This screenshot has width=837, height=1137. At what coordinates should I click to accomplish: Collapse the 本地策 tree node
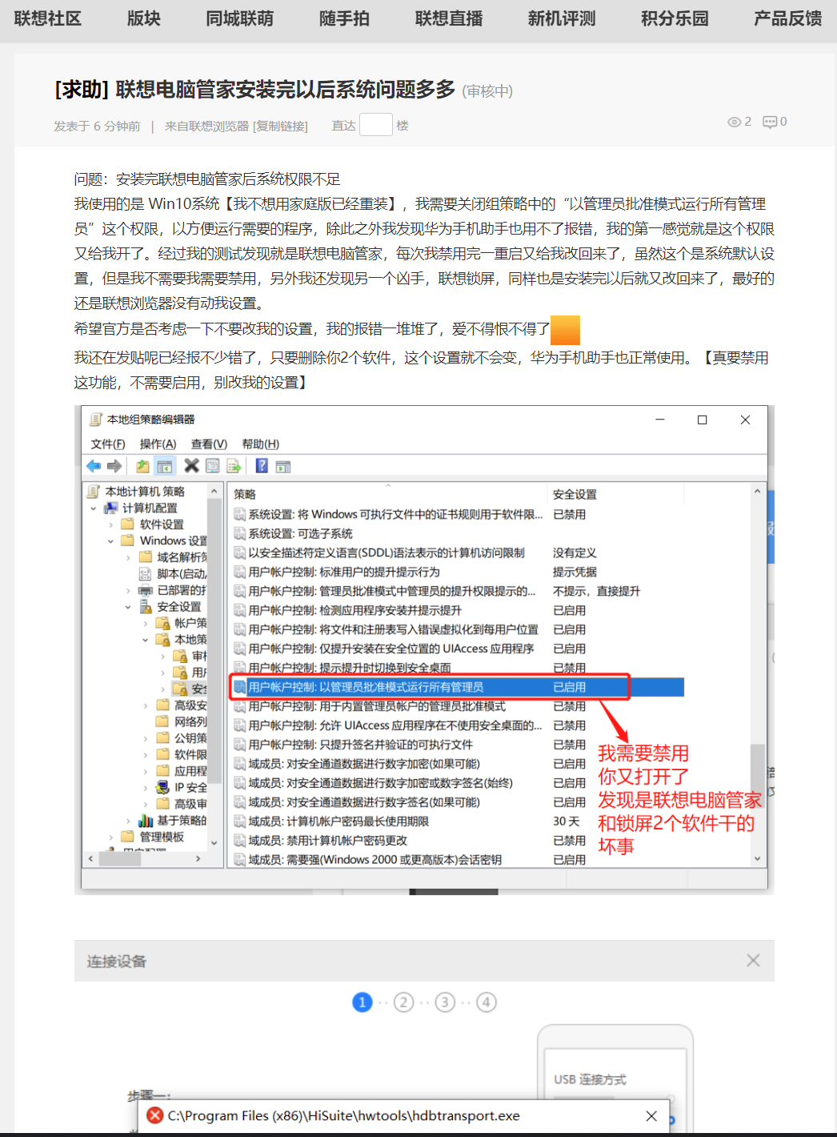pyautogui.click(x=146, y=640)
